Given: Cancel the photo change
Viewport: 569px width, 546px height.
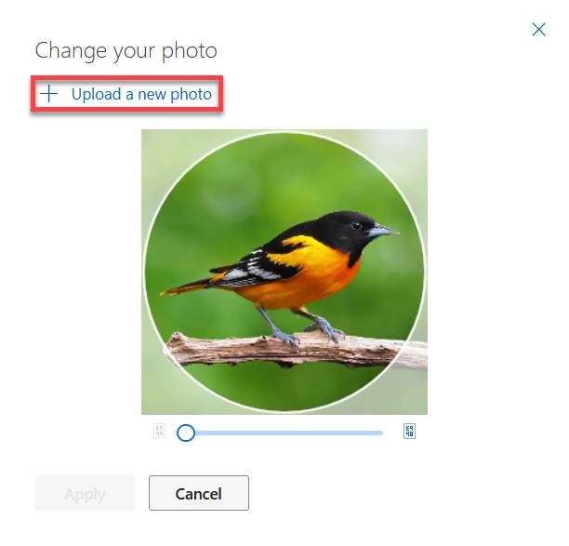Looking at the screenshot, I should [198, 493].
